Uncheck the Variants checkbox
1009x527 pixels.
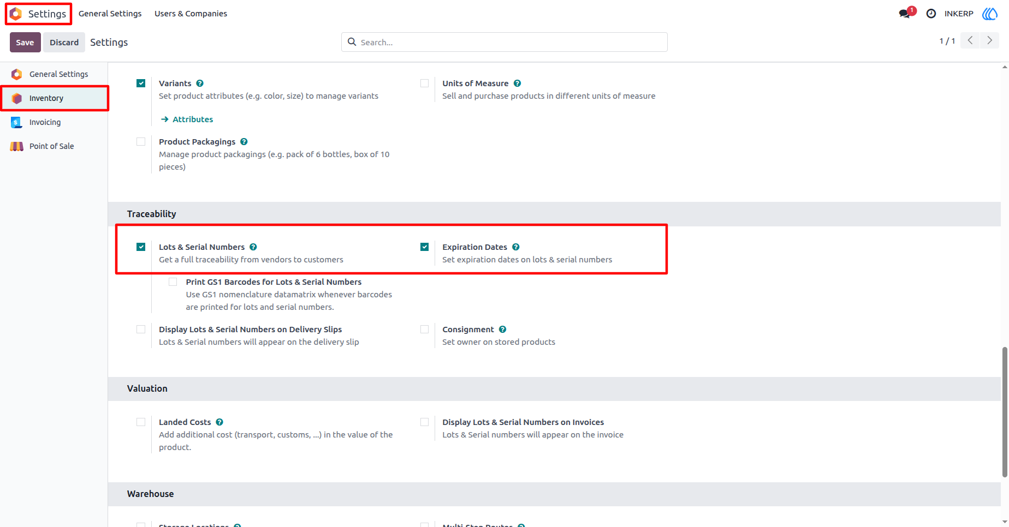click(141, 83)
